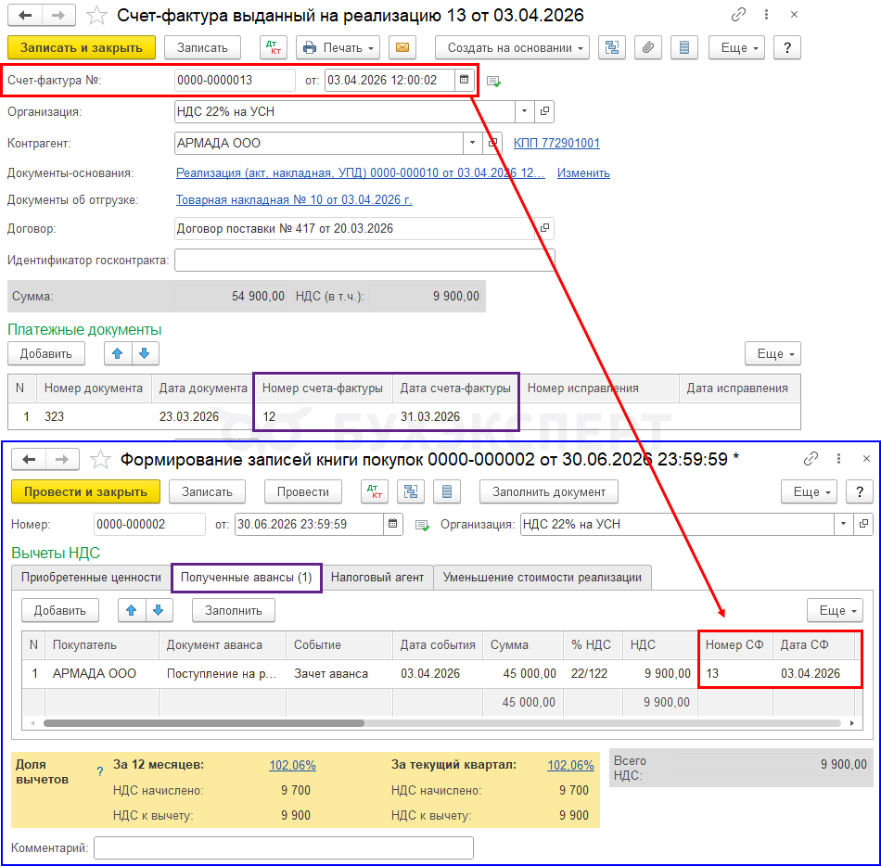881x866 pixels.
Task: Click move-down arrow in received advances table
Action: point(160,610)
